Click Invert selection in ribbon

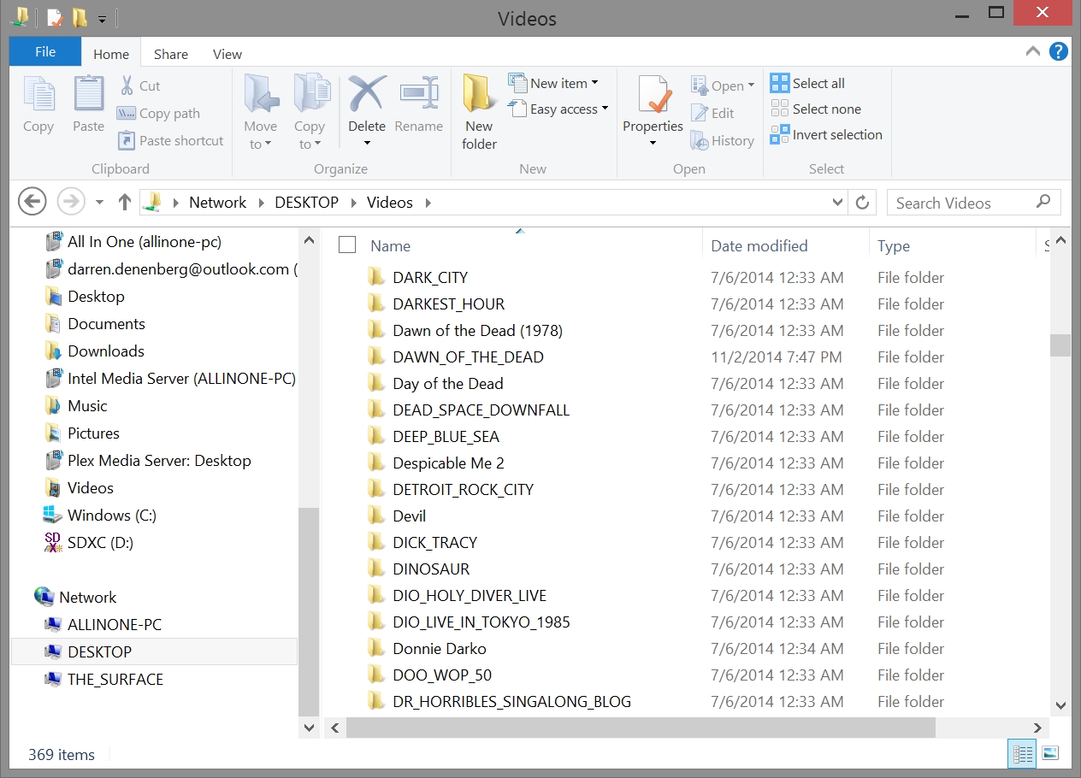tap(827, 134)
